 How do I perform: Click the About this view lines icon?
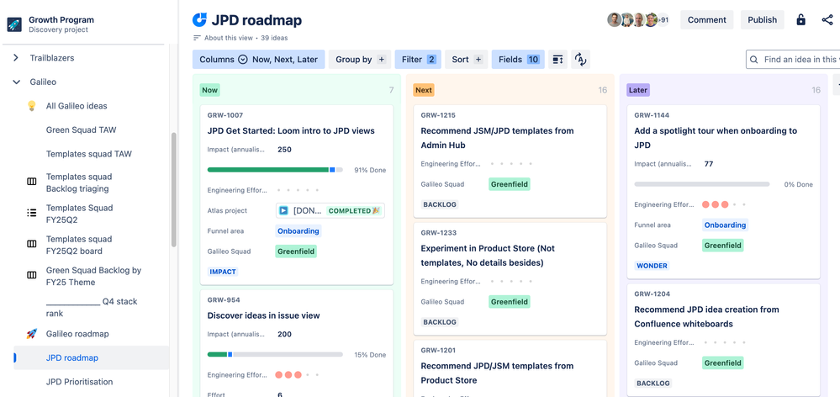pos(197,38)
